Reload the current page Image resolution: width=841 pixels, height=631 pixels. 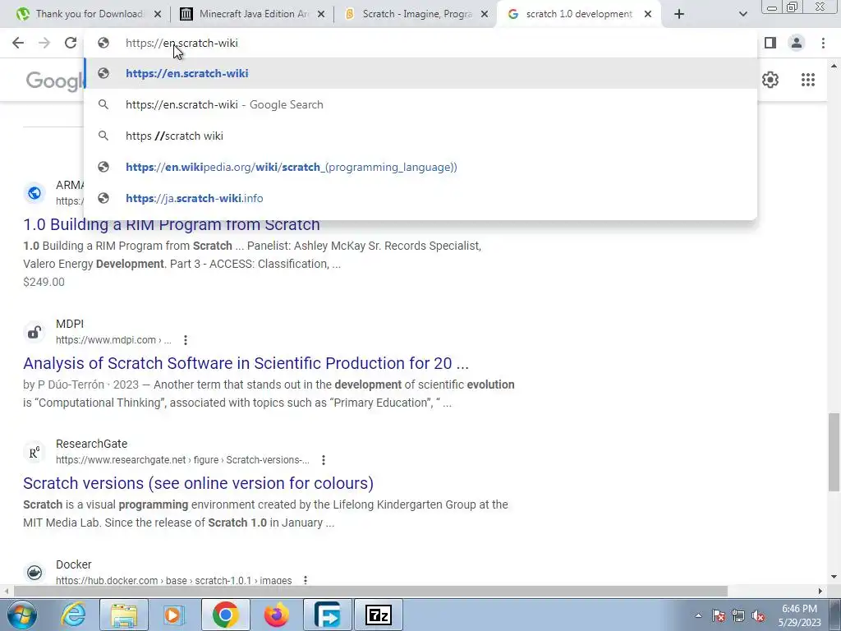(x=71, y=43)
